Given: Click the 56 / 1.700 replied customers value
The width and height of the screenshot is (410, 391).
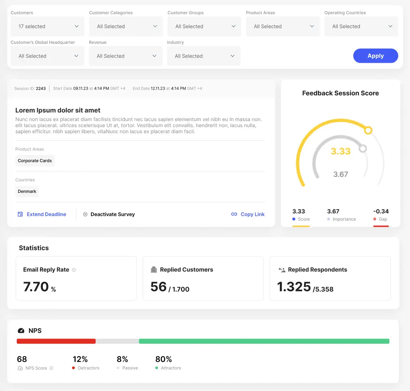Looking at the screenshot, I should click(170, 287).
